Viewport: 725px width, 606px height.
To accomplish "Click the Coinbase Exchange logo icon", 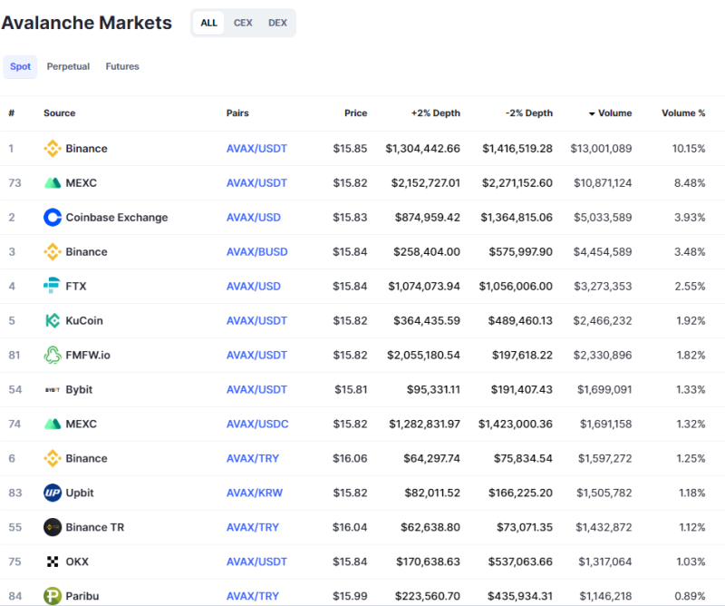I will pos(53,217).
